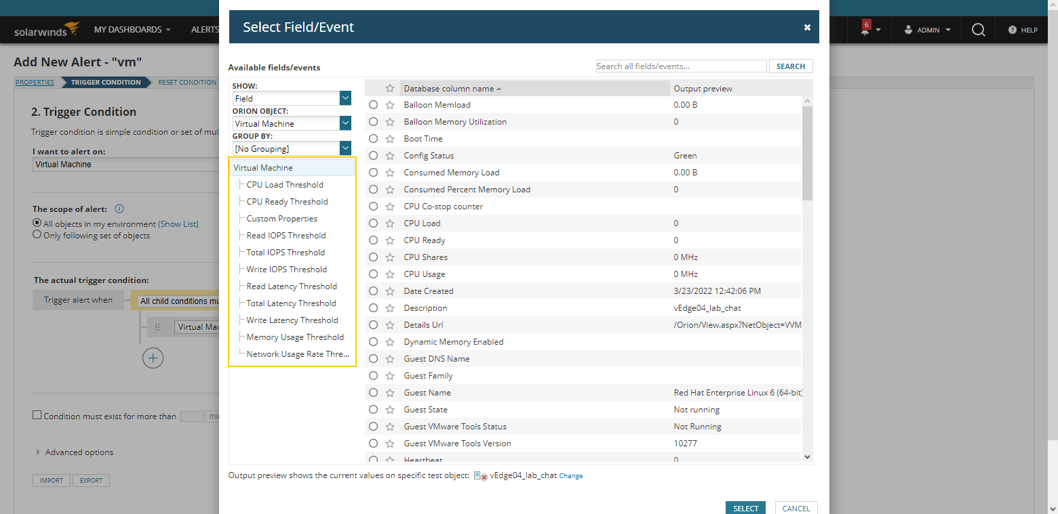Switch to the RESET CONDITION step

click(x=187, y=83)
